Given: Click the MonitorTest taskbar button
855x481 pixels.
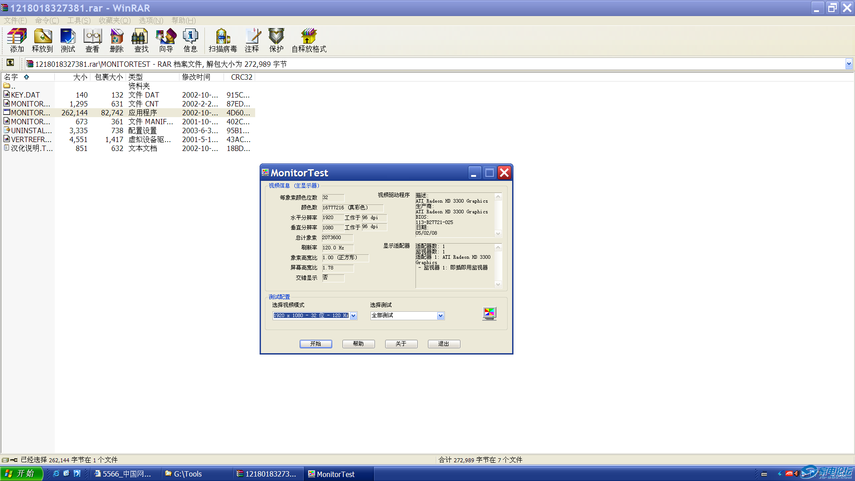Looking at the screenshot, I should (338, 474).
